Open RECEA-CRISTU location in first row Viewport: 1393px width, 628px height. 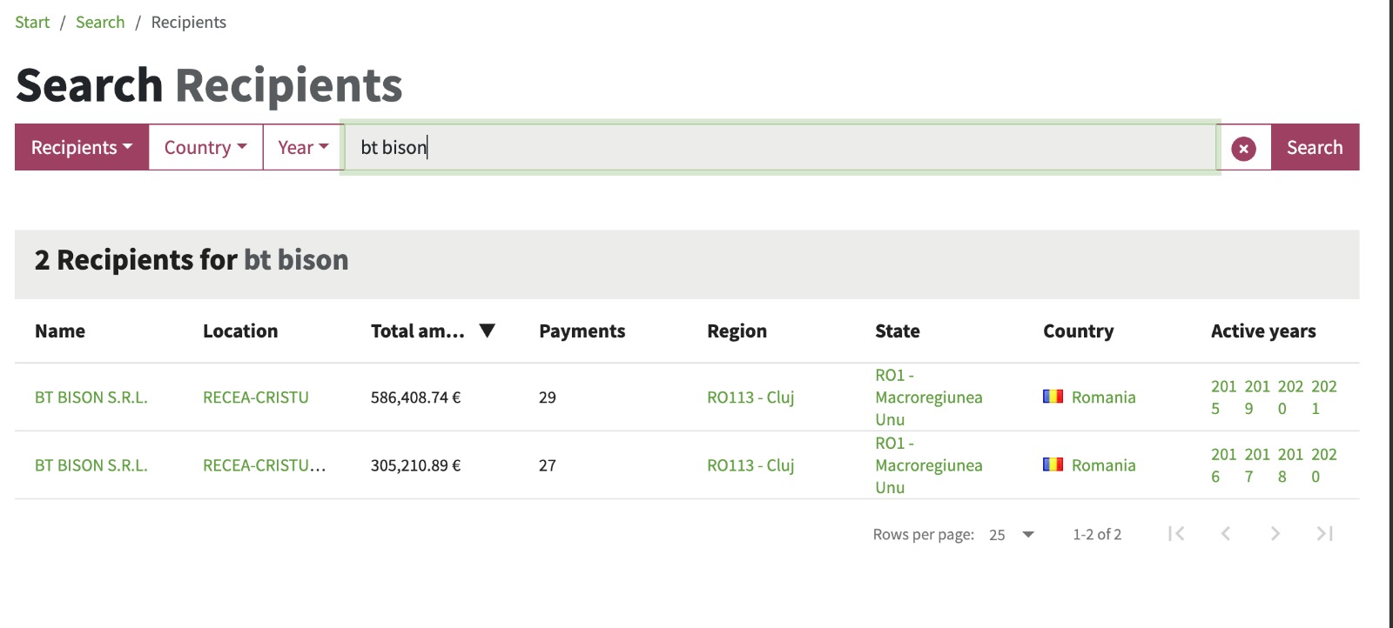point(256,398)
